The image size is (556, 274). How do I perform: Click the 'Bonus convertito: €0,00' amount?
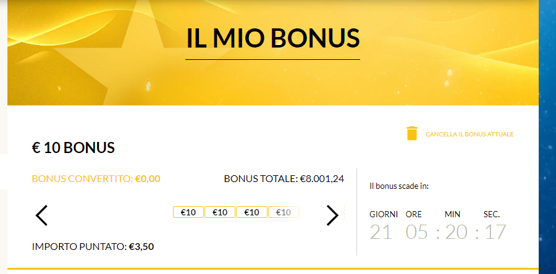(96, 179)
